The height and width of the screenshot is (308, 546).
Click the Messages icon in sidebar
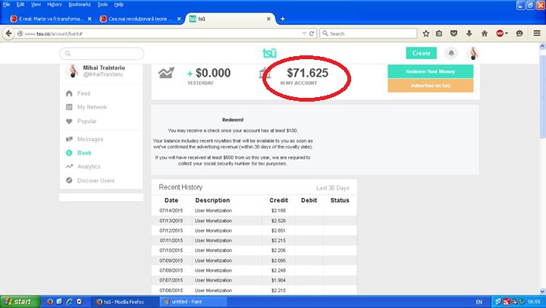tap(69, 139)
